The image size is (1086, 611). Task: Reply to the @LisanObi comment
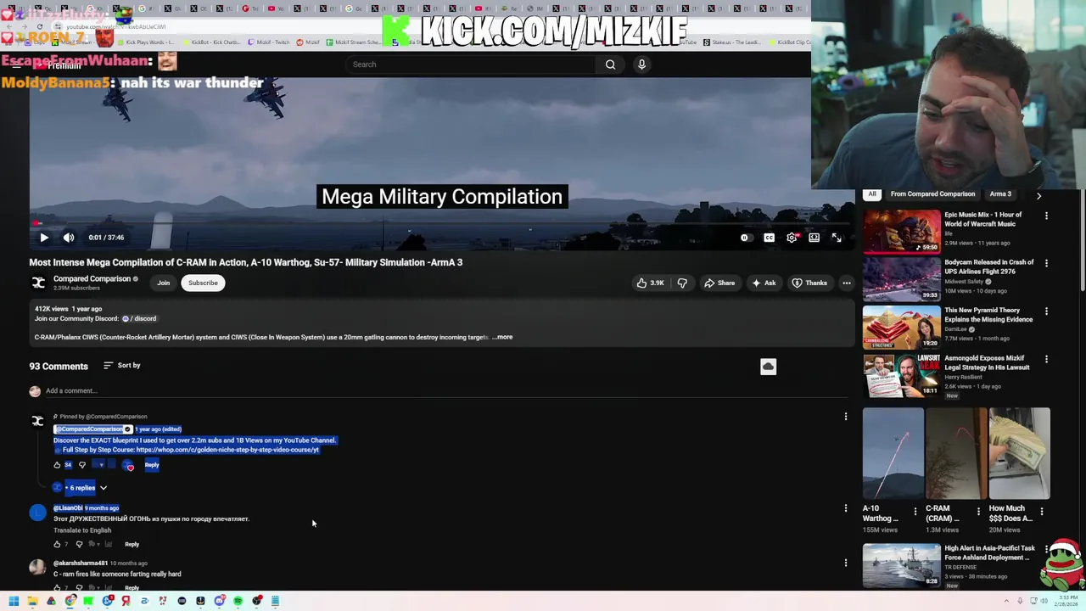[x=132, y=544]
